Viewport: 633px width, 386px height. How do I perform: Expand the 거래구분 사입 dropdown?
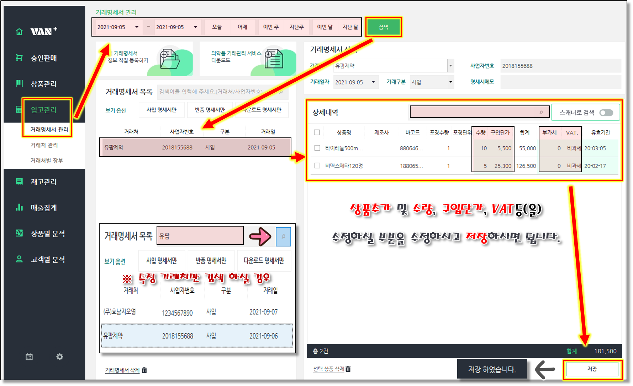click(450, 82)
